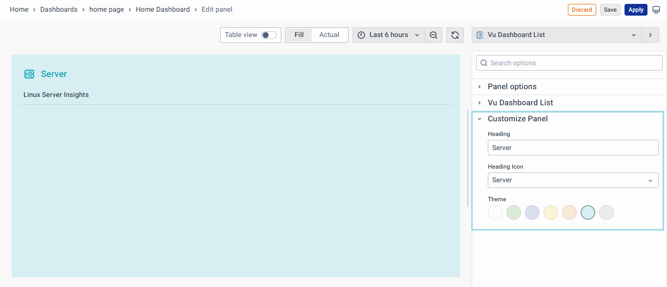The width and height of the screenshot is (667, 287).
Task: Expand the Vu Dashboard List section
Action: point(520,102)
